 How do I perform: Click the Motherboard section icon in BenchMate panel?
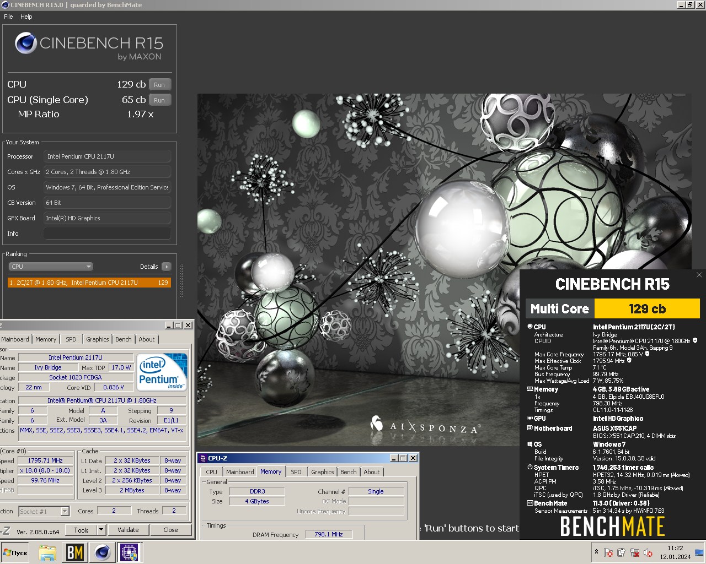tap(530, 428)
